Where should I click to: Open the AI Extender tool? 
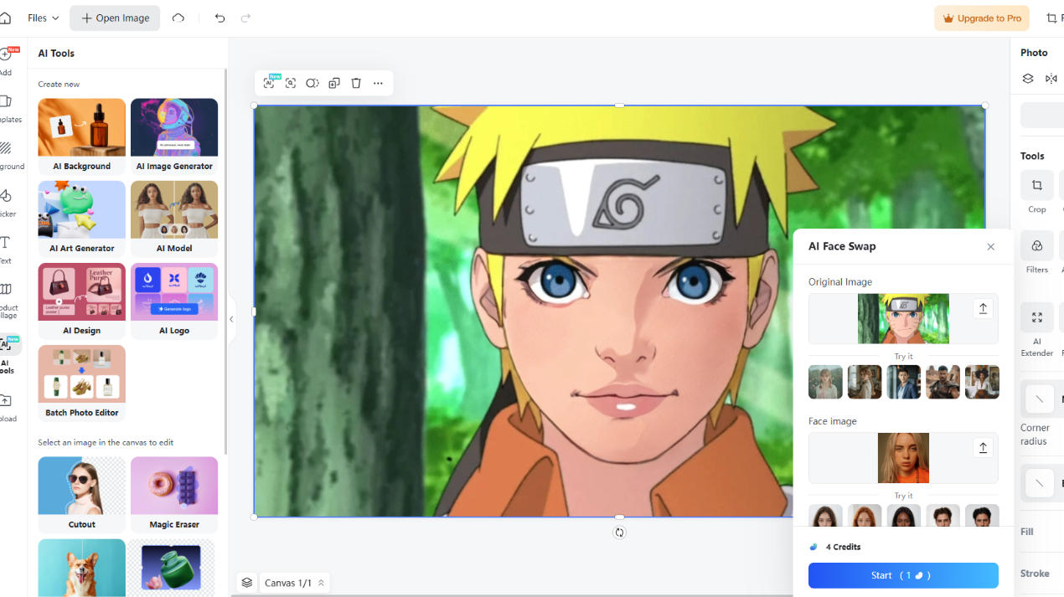(x=1037, y=330)
